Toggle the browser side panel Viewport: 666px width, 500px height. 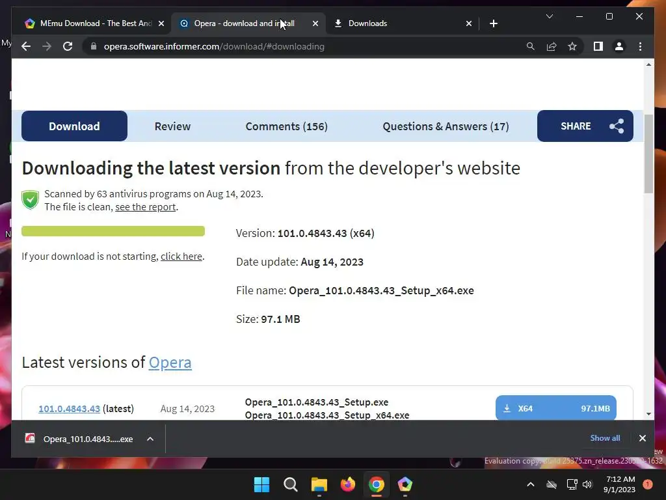(x=598, y=46)
